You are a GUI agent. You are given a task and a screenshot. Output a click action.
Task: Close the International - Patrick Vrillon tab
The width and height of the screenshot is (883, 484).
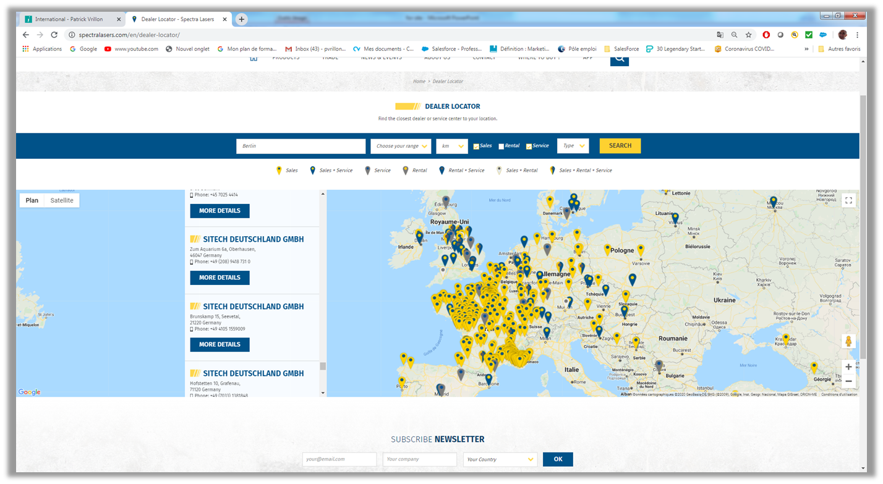(118, 19)
